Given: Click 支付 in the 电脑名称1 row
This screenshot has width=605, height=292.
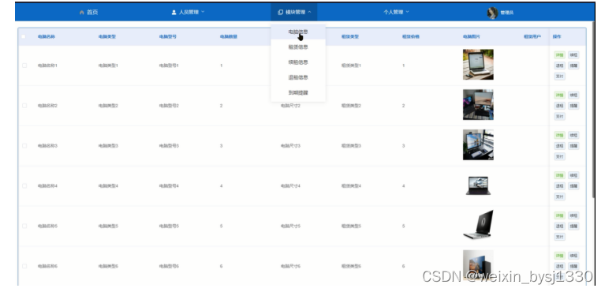Looking at the screenshot, I should click(x=559, y=77).
